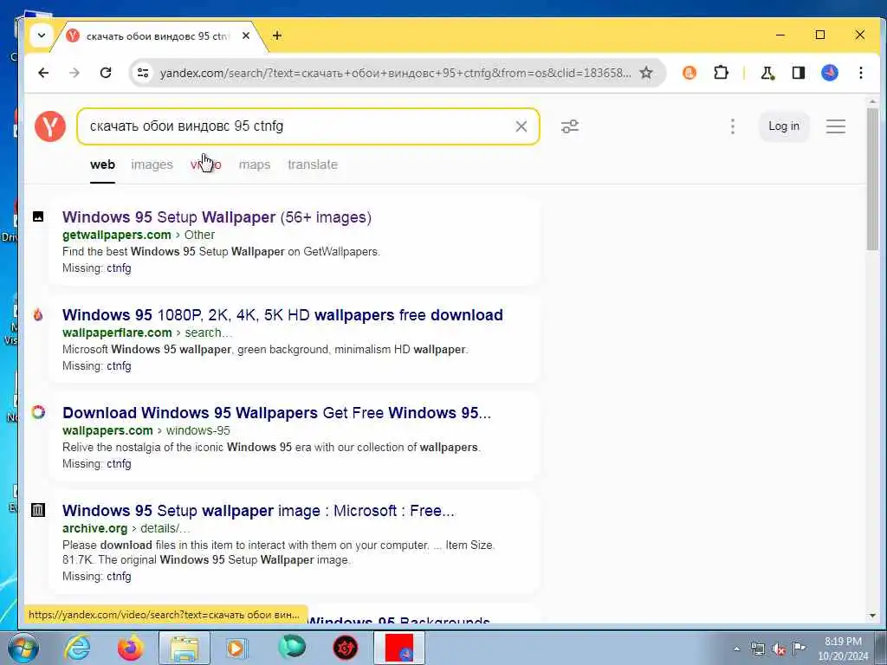Click the vertical scrollbar thumb
Screen dimensions: 887x665
872,178
